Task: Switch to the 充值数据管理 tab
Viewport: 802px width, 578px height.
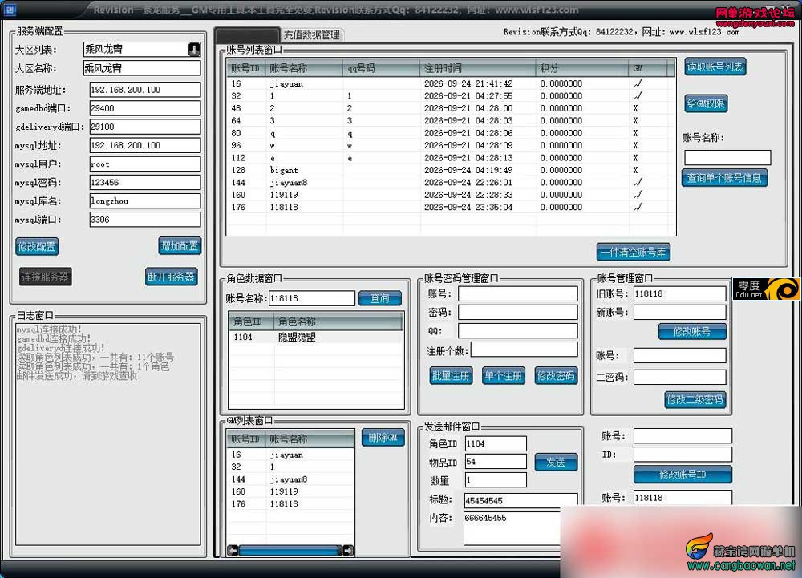Action: tap(311, 34)
